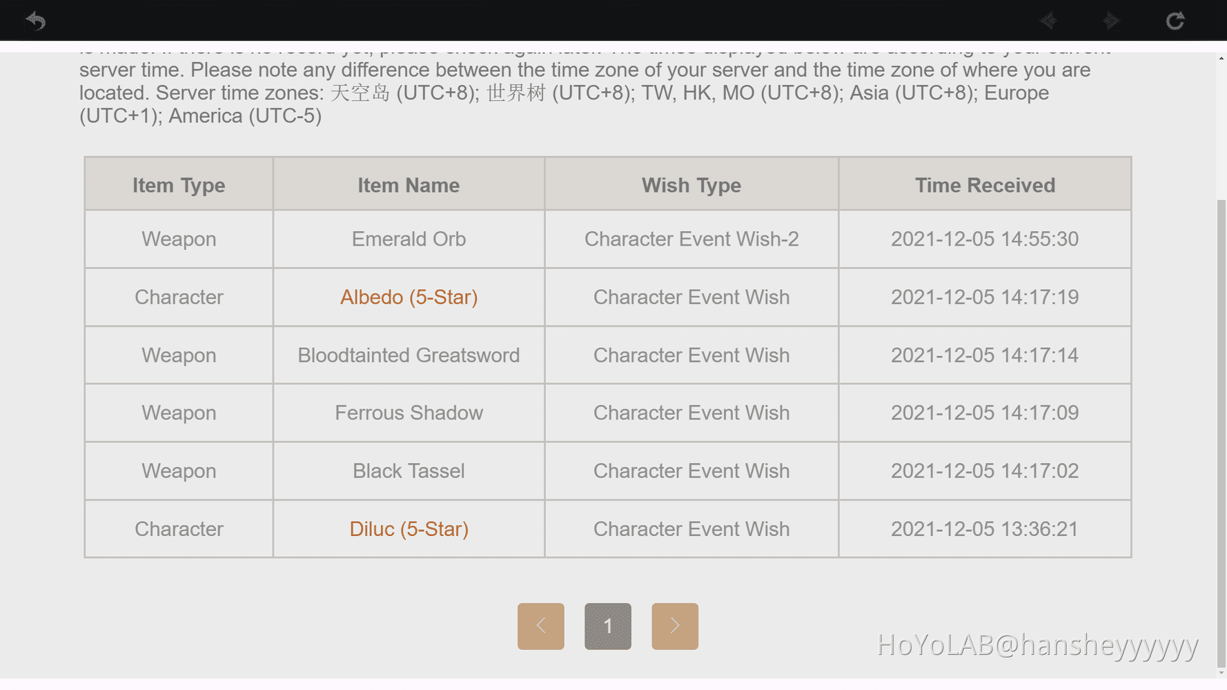Click the back arrow icon in top bar
Screen dimensions: 1227x690
(x=35, y=21)
